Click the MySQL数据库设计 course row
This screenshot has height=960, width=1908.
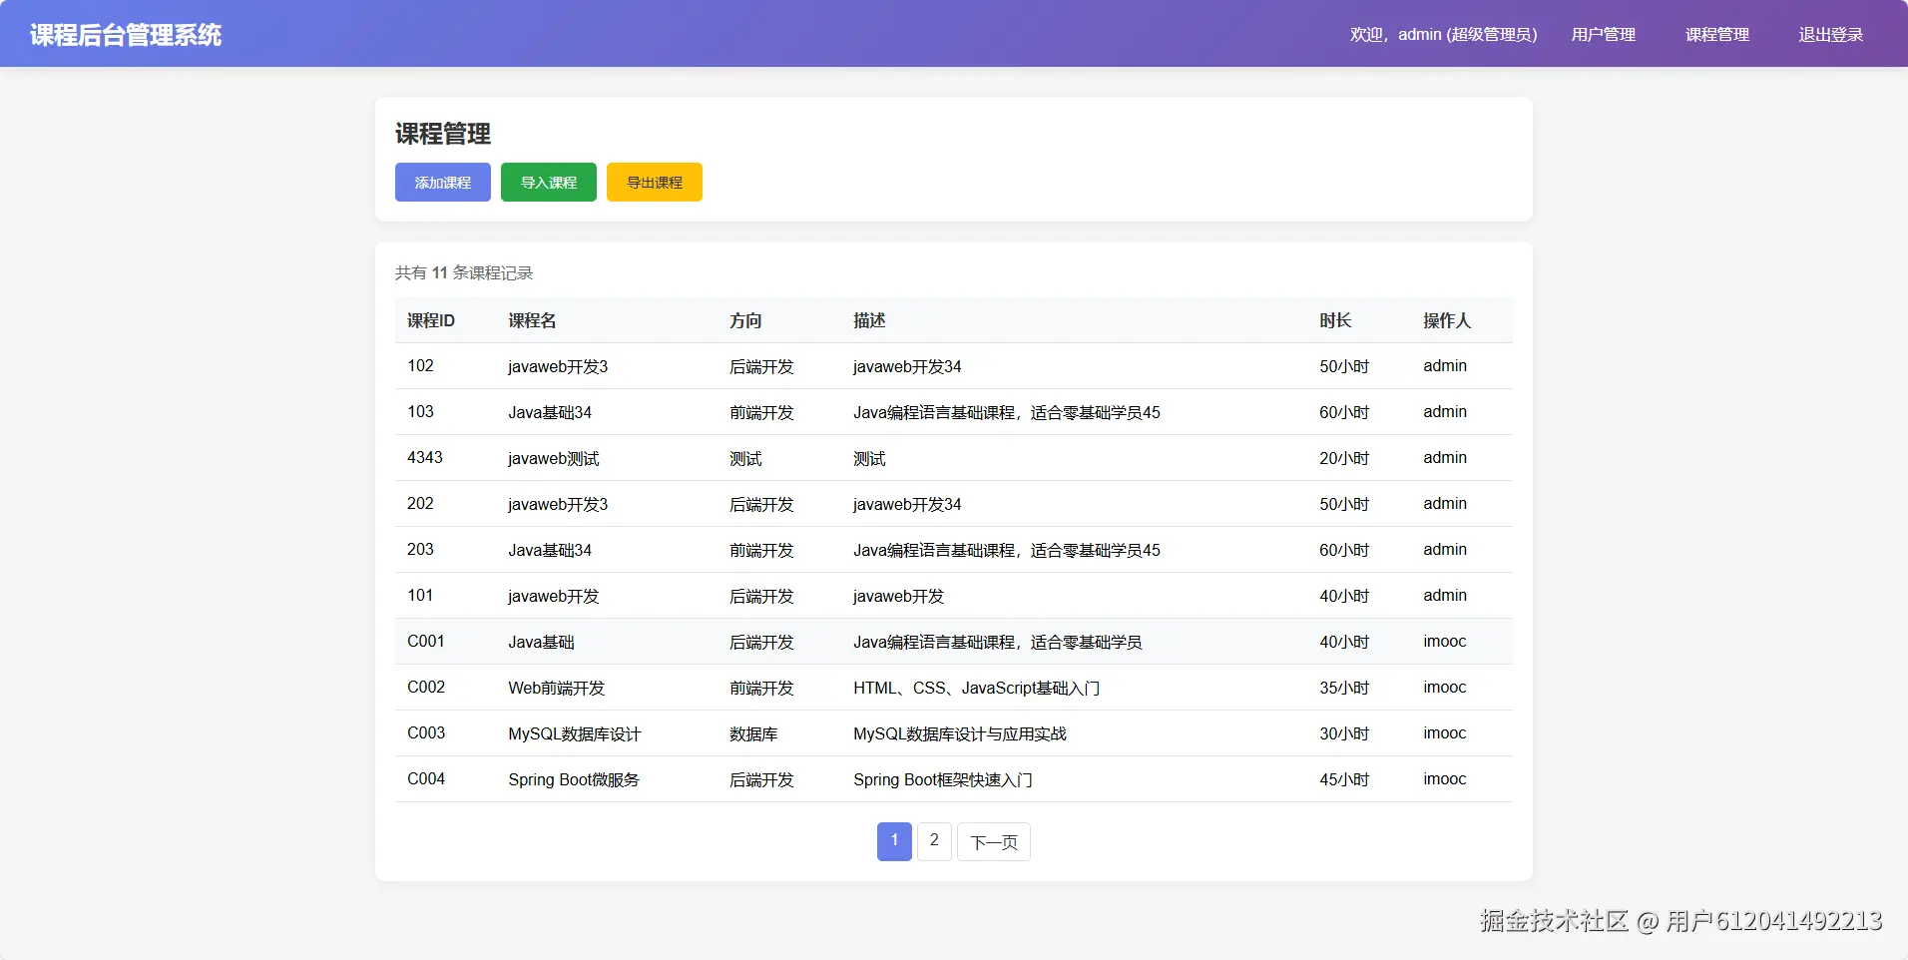tap(574, 733)
